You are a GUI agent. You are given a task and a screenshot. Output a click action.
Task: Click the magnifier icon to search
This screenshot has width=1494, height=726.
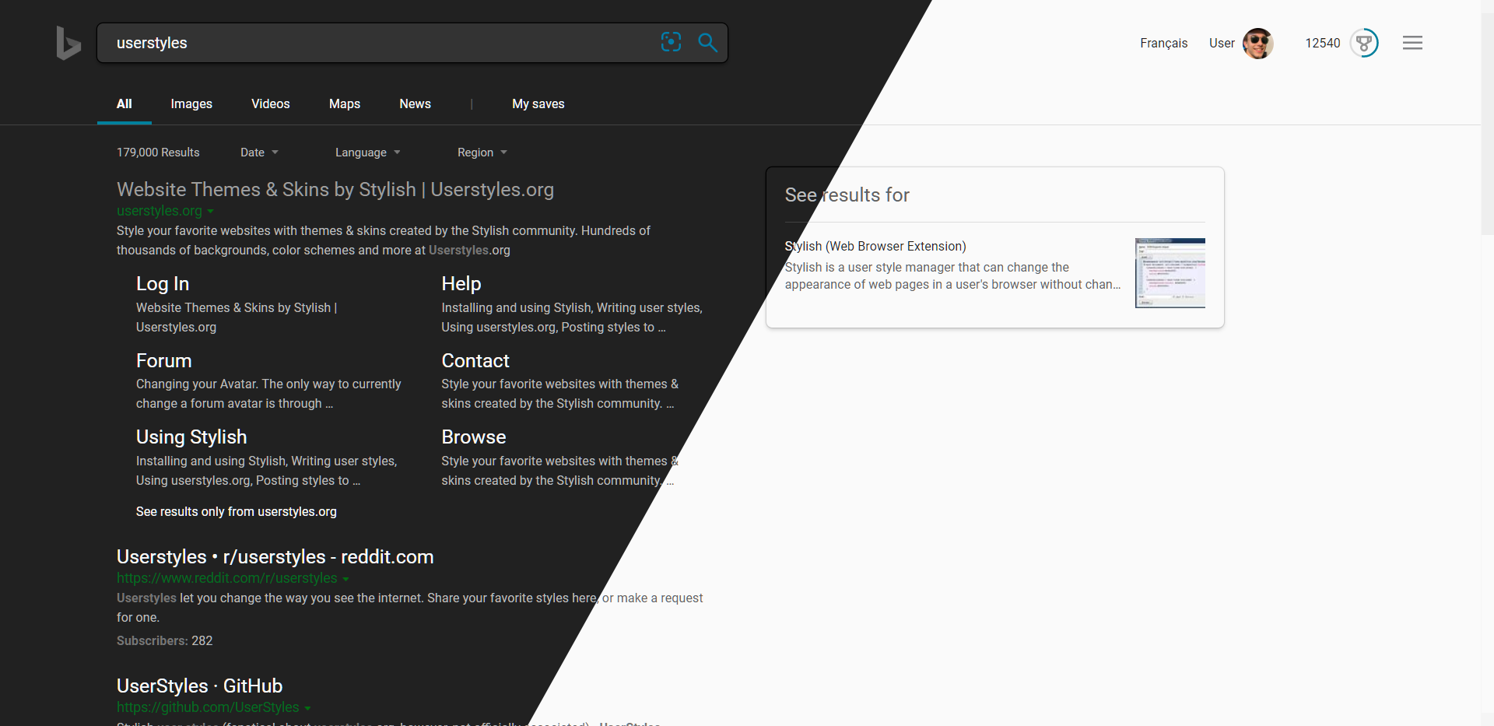[x=707, y=42]
